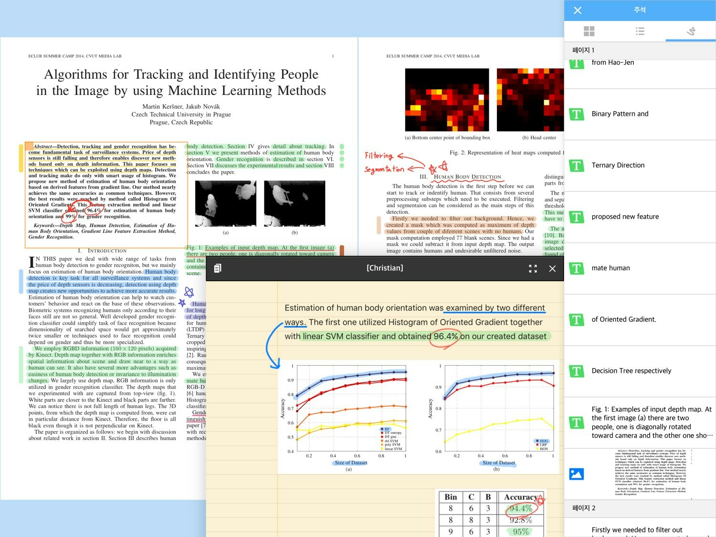Switch to grid view of annotations

tap(589, 31)
